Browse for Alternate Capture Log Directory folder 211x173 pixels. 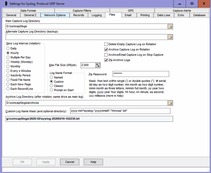point(170,37)
